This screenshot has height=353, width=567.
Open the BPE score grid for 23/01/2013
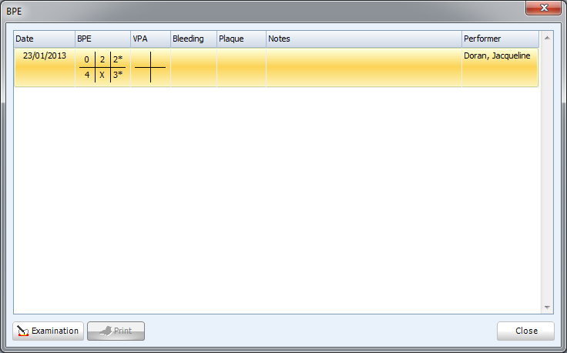(102, 67)
